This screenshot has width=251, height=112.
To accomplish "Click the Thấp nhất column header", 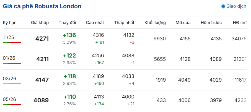I will coord(124,23).
